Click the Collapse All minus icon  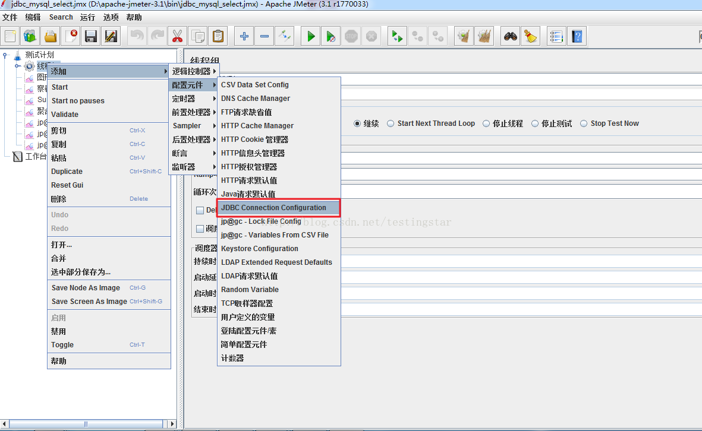click(x=264, y=36)
